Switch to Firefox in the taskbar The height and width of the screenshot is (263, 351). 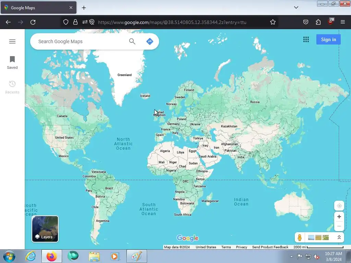[51, 256]
